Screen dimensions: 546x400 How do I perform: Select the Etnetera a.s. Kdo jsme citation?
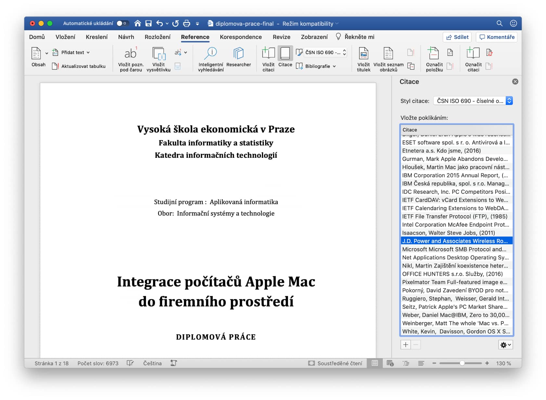456,151
